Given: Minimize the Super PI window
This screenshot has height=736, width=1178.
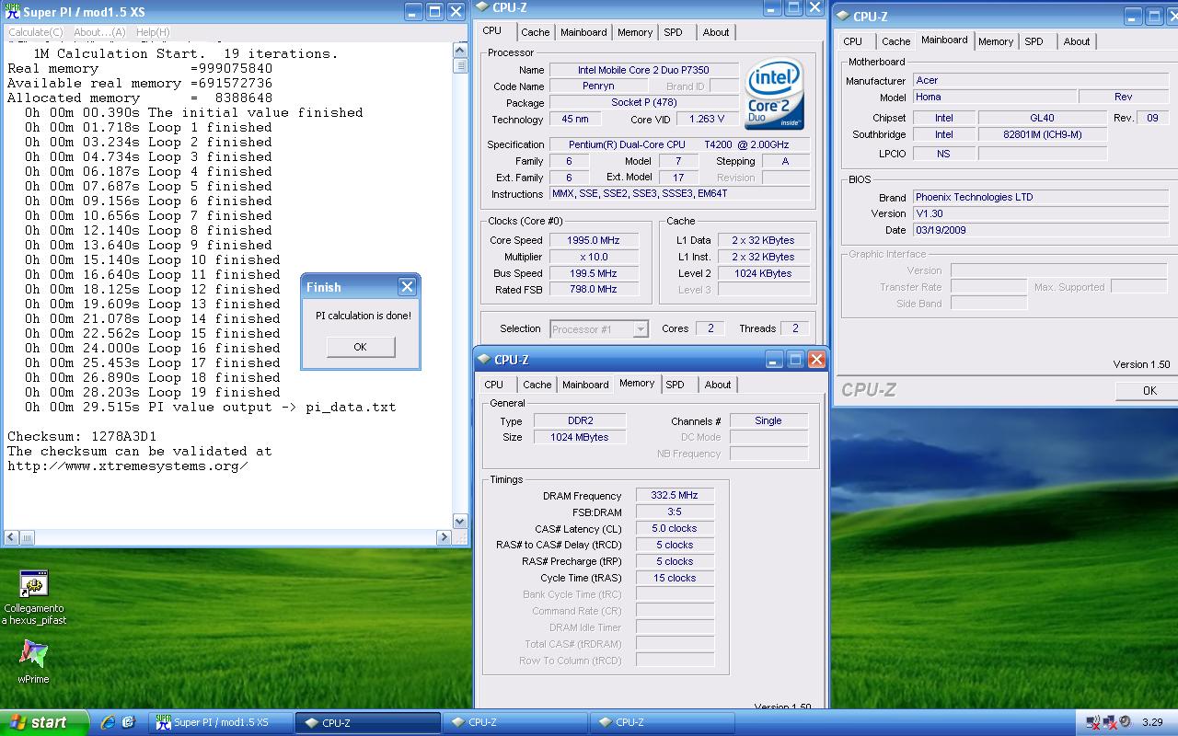Looking at the screenshot, I should [x=415, y=12].
